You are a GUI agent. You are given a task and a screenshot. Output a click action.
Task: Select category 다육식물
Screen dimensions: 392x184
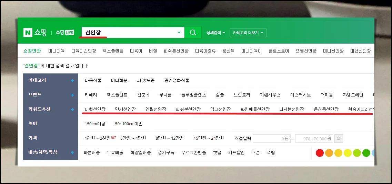93,81
